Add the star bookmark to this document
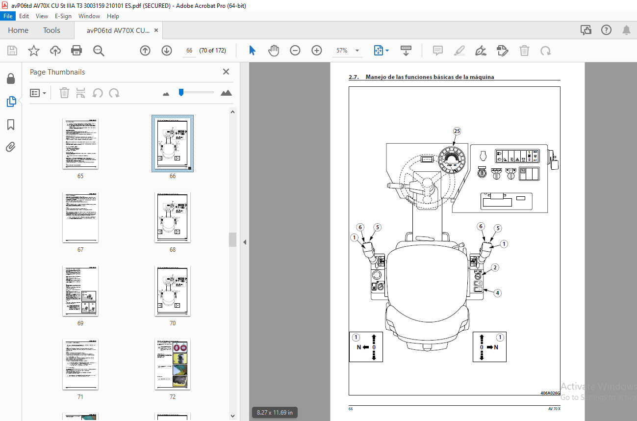 point(33,51)
